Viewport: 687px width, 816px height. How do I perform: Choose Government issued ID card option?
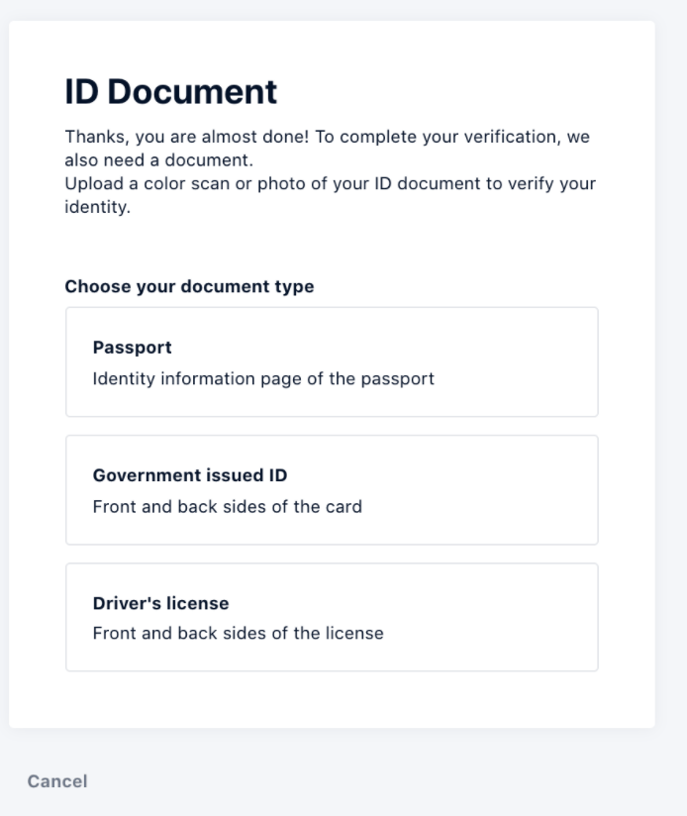(332, 490)
